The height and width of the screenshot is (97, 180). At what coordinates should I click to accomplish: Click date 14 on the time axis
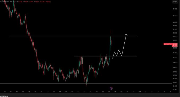(29, 92)
